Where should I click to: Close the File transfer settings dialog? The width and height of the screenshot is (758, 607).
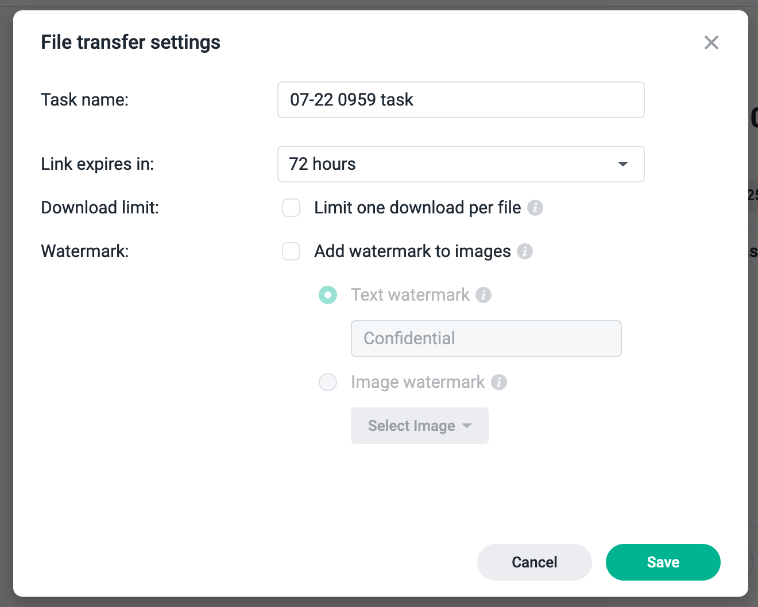pyautogui.click(x=711, y=42)
